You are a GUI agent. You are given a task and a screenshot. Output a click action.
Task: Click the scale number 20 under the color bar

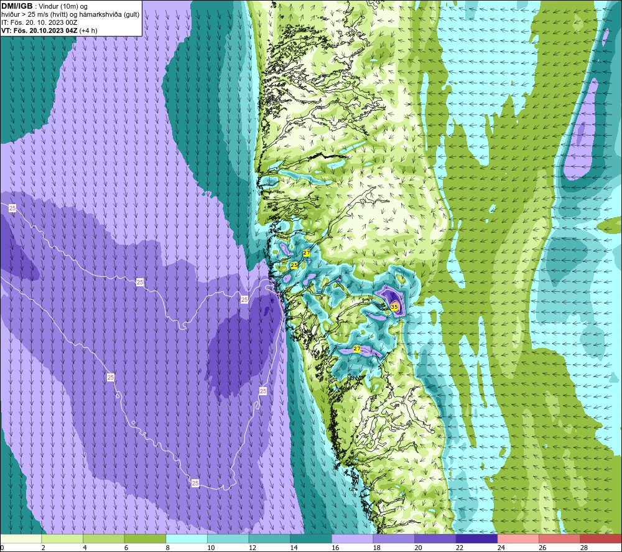418,548
